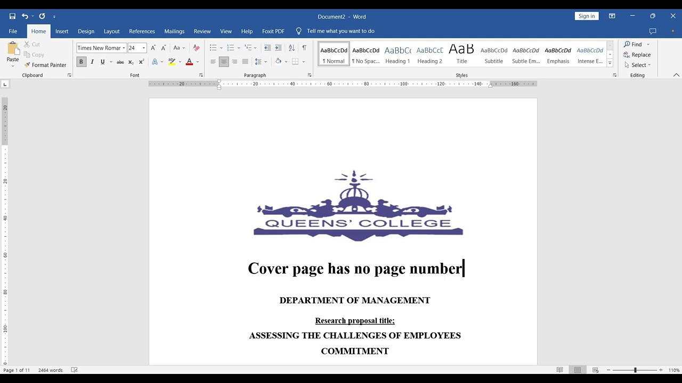
Task: Click the Sign in button
Action: tap(587, 16)
